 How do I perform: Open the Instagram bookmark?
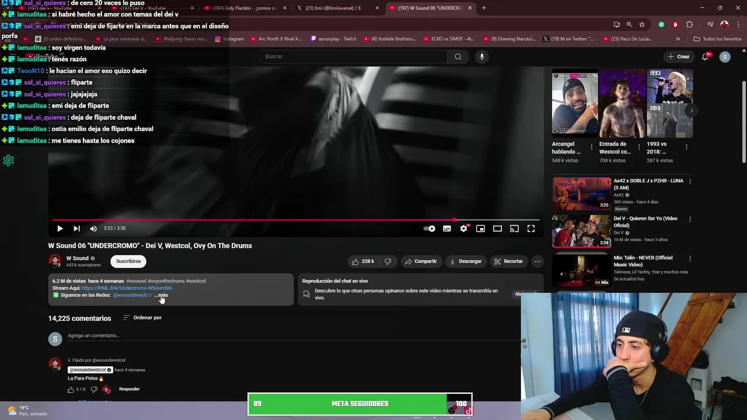pos(229,39)
